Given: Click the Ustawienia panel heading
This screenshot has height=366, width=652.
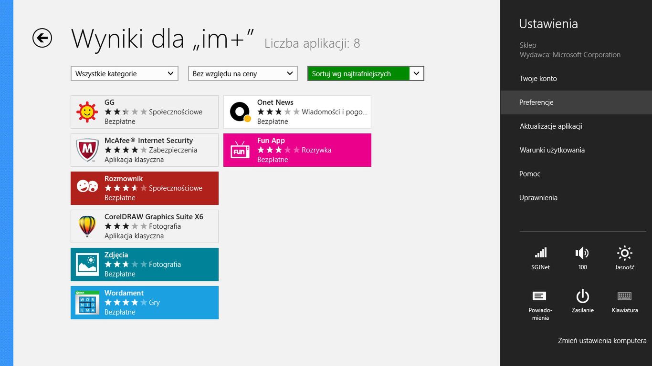Looking at the screenshot, I should pos(548,24).
